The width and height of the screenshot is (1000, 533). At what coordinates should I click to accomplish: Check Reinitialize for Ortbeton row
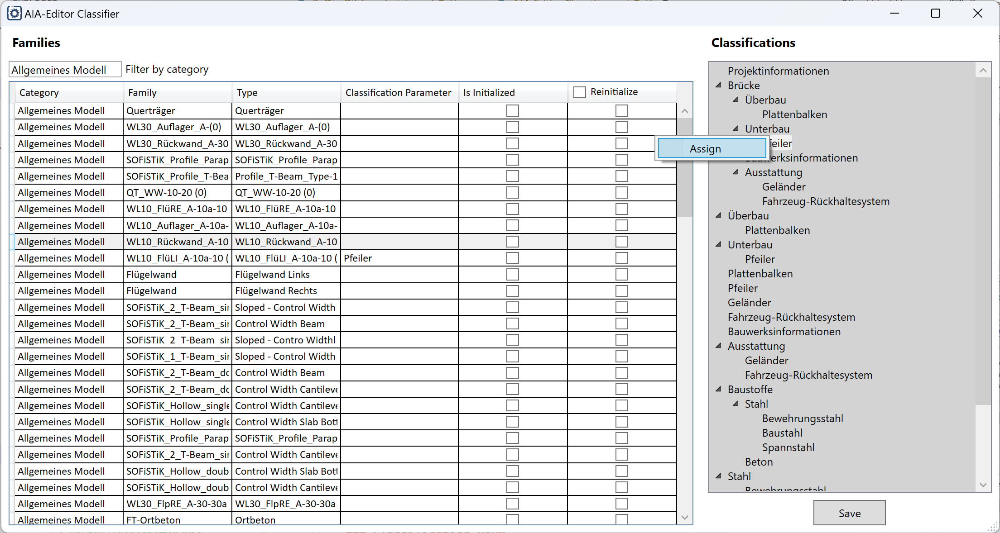[x=621, y=519]
